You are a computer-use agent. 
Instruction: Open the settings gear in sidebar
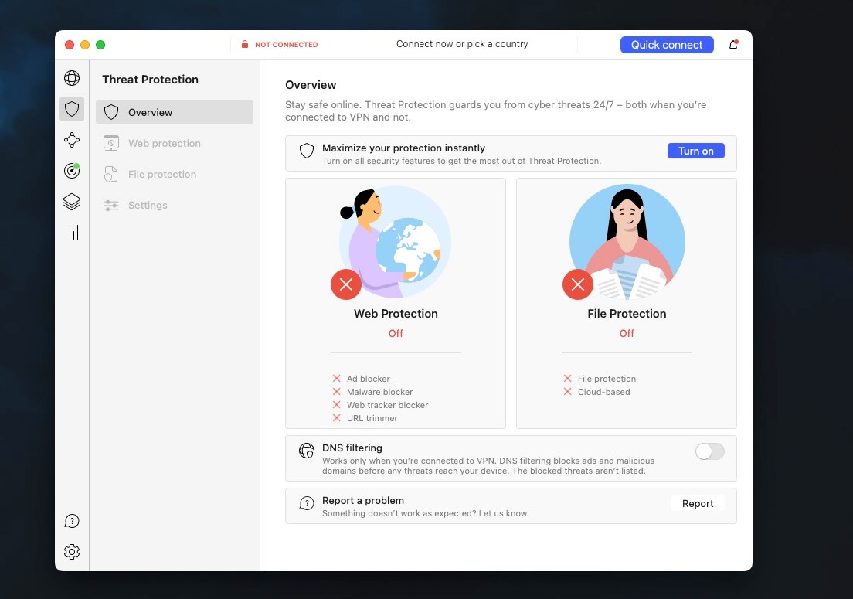(x=72, y=552)
